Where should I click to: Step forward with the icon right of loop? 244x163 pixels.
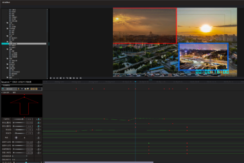71,78
